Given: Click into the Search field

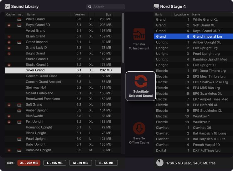Looking at the screenshot, I should coord(106,7).
